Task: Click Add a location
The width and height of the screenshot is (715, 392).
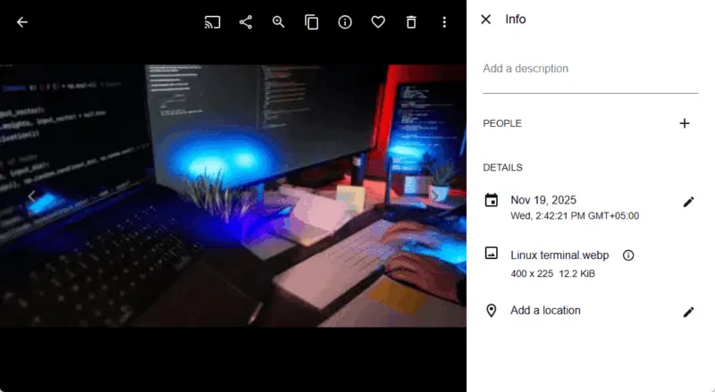Action: tap(545, 311)
